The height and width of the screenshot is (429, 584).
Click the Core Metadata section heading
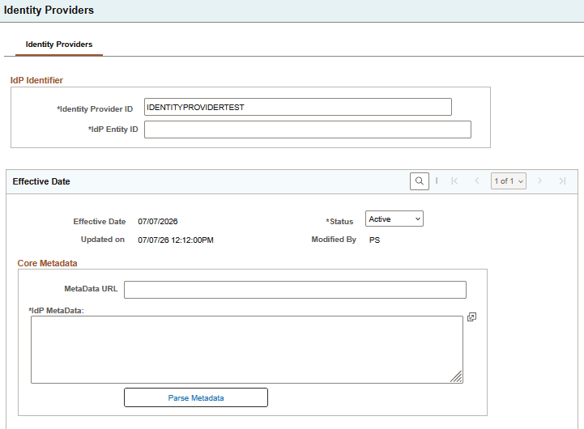click(47, 263)
